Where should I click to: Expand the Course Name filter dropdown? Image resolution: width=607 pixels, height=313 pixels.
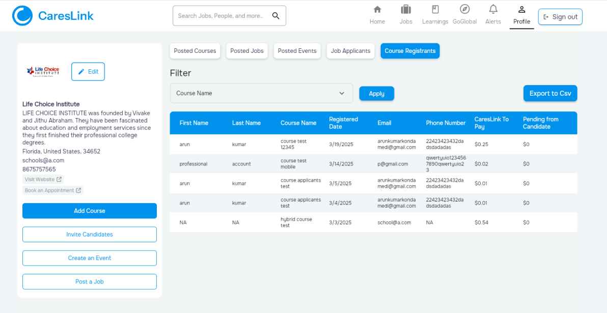pos(261,93)
